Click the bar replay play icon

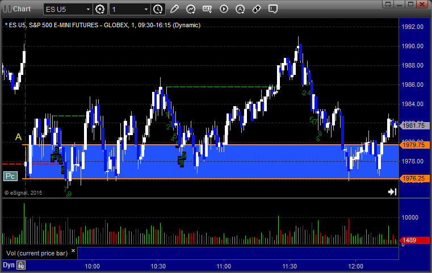[224, 9]
